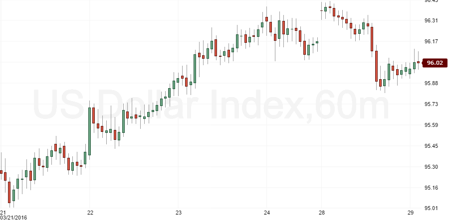This screenshot has width=449, height=223.
Task: Click day 23 on the time axis
Action: [179, 213]
